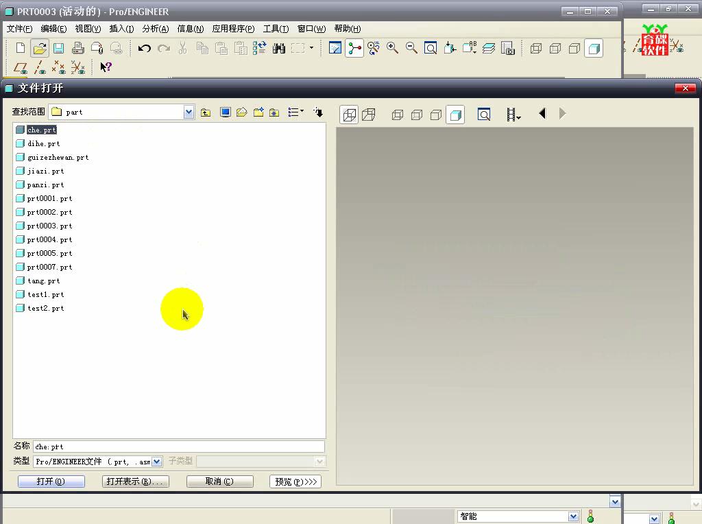702x524 pixels.
Task: Toggle the spin center icon
Action: [354, 48]
